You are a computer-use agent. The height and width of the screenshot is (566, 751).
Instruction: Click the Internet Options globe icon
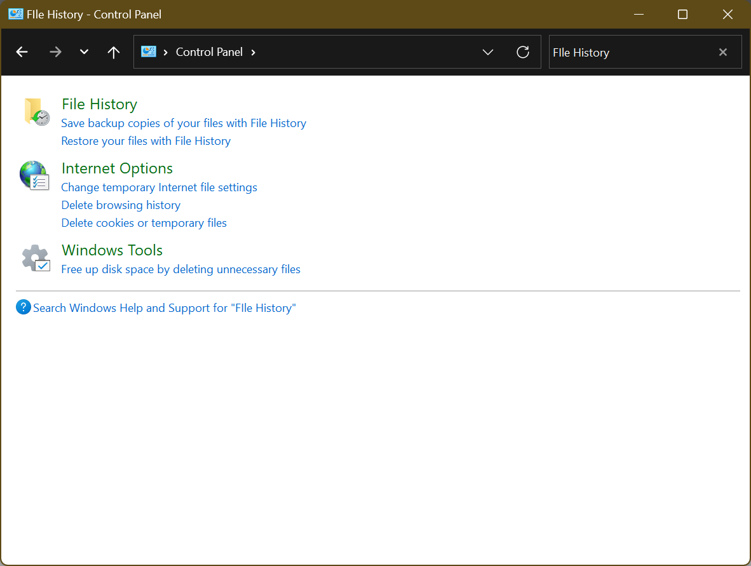pyautogui.click(x=34, y=175)
